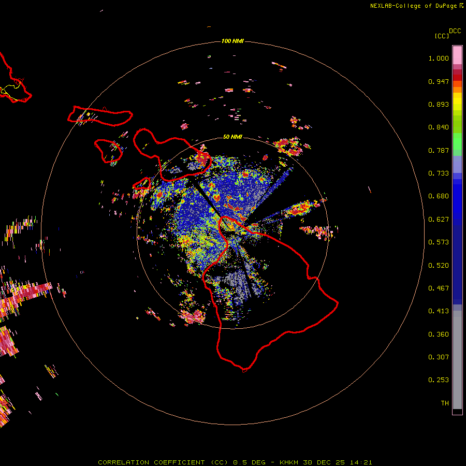Image resolution: width=466 pixels, height=466 pixels.
Task: Click the 0.893 legend value
Action: pyautogui.click(x=439, y=104)
